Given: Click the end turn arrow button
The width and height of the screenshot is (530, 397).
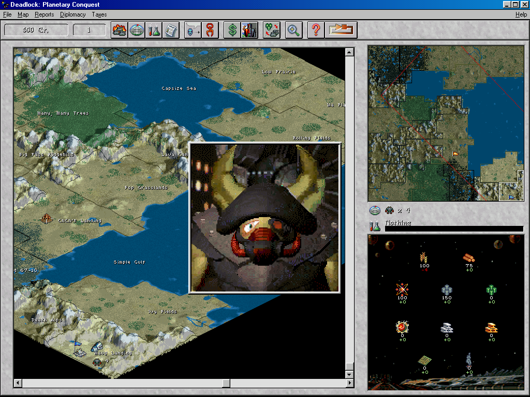Looking at the screenshot, I should tap(341, 30).
